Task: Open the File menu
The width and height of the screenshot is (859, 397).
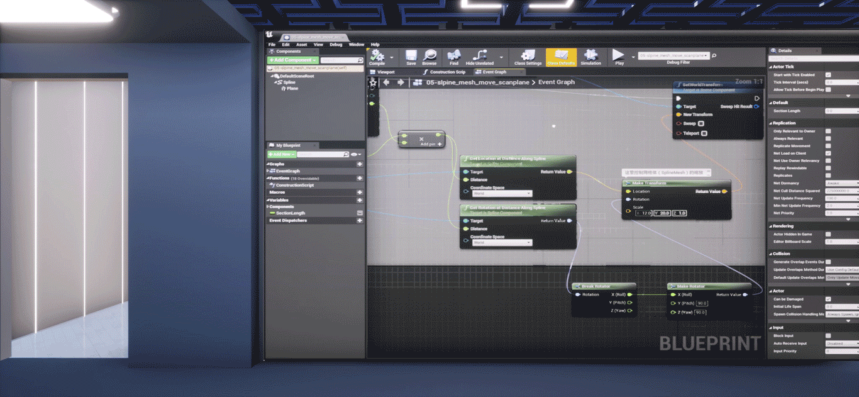Action: click(x=272, y=45)
